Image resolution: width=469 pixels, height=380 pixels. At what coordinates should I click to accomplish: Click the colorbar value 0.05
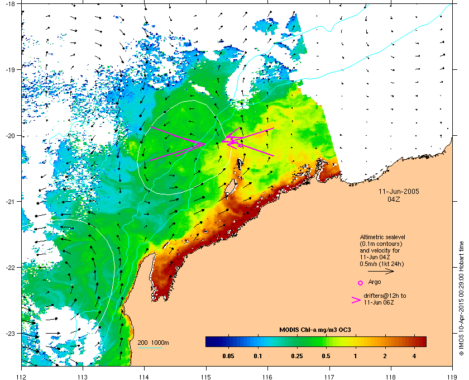(228, 357)
